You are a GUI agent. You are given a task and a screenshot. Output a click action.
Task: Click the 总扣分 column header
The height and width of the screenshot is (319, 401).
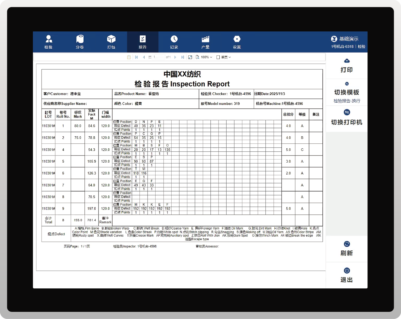click(288, 114)
